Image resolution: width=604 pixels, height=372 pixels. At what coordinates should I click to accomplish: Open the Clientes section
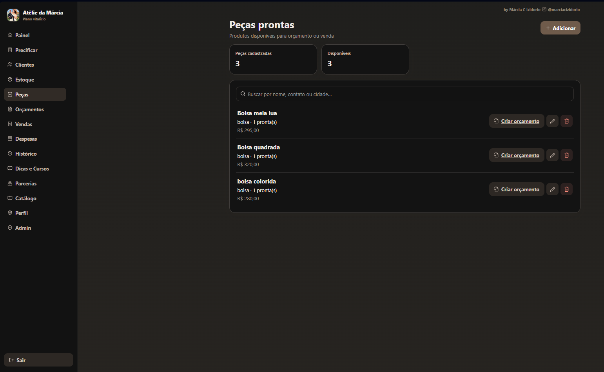[x=35, y=65]
